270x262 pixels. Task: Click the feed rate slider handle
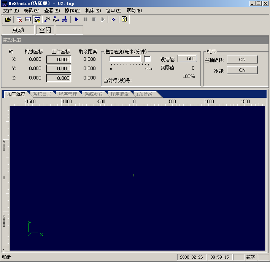click(143, 59)
